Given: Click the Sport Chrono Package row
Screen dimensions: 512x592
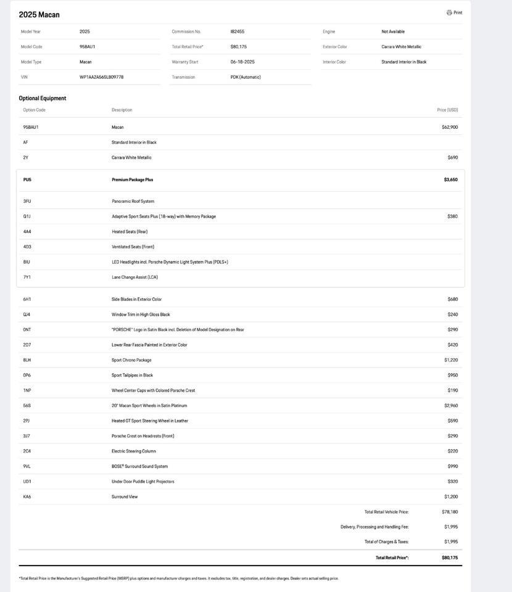Looking at the screenshot, I should [x=131, y=360].
